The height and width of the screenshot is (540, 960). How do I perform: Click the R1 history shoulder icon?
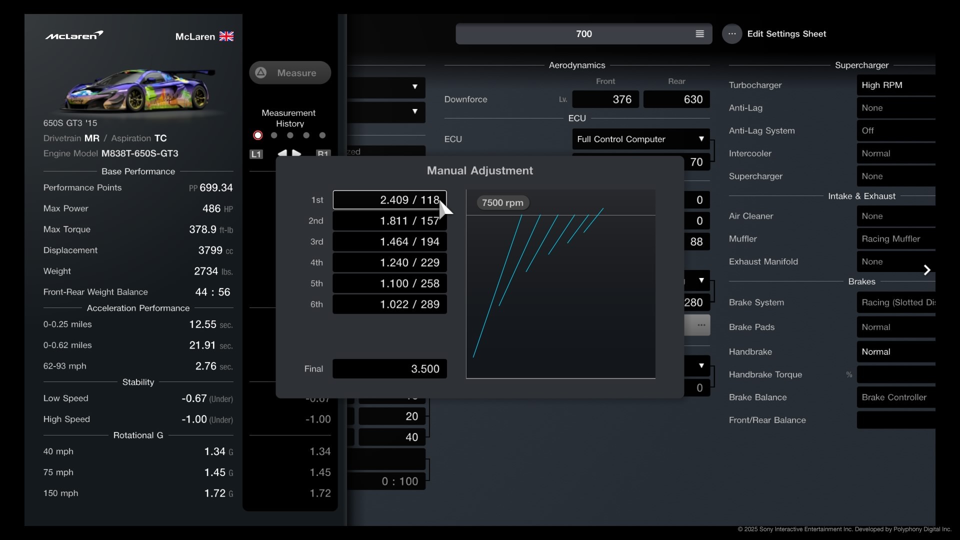coord(323,153)
